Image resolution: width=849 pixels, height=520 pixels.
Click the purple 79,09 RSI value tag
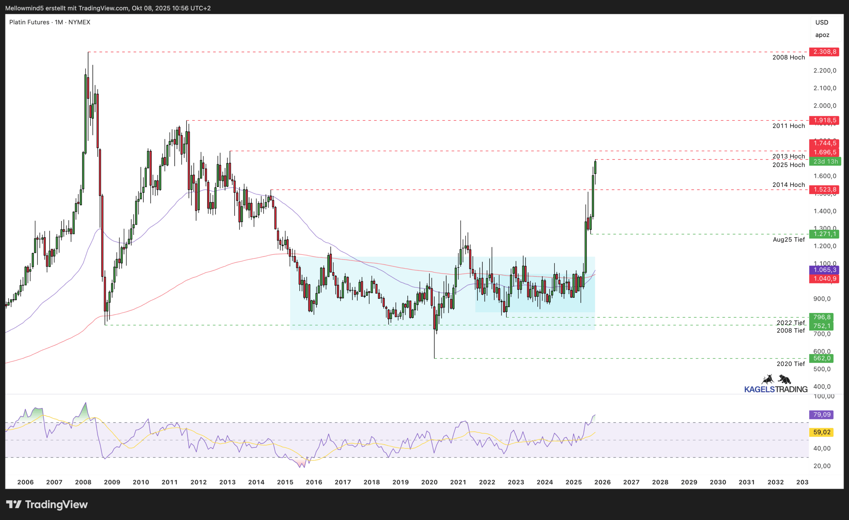pos(821,415)
